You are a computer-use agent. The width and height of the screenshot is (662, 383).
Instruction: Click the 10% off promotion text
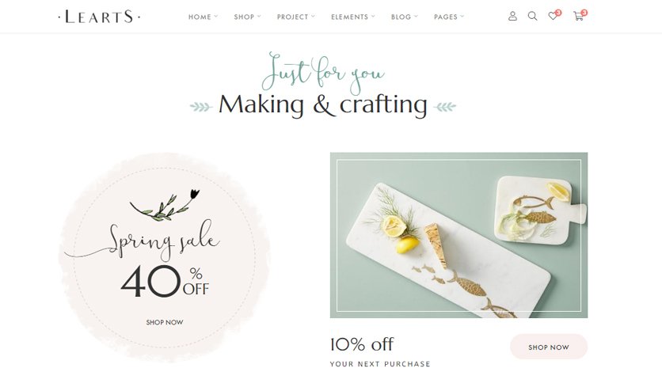click(x=361, y=344)
